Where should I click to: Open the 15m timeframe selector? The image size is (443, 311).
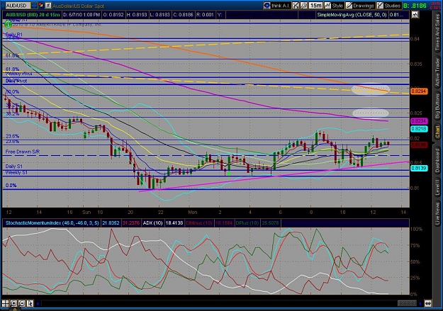pos(315,6)
